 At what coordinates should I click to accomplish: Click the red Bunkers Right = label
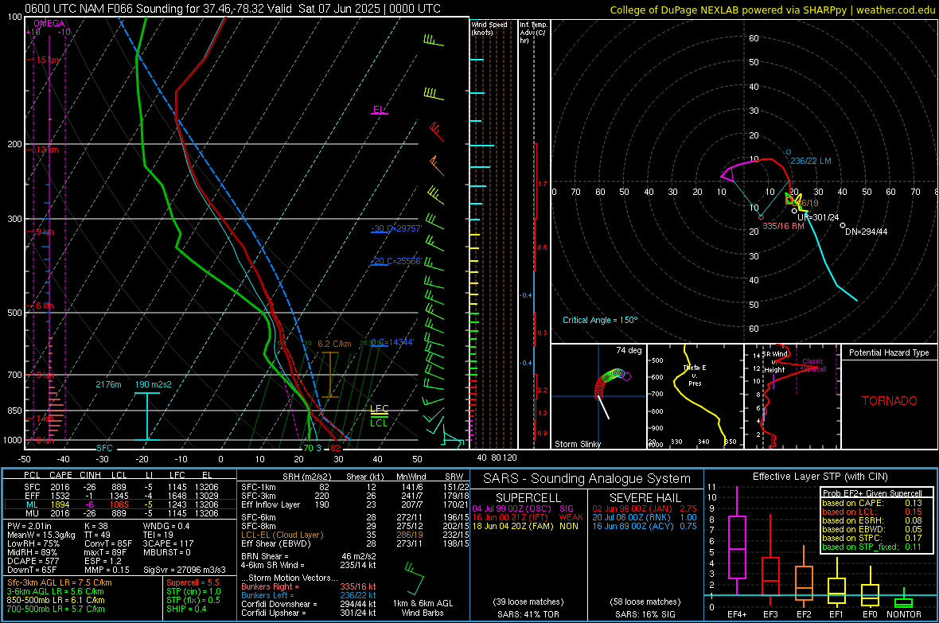tap(270, 586)
